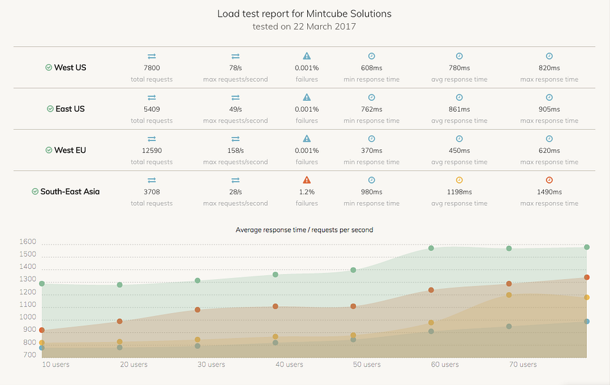Click the max requests arrows icon above 78/s
This screenshot has width=610, height=385.
coord(235,56)
